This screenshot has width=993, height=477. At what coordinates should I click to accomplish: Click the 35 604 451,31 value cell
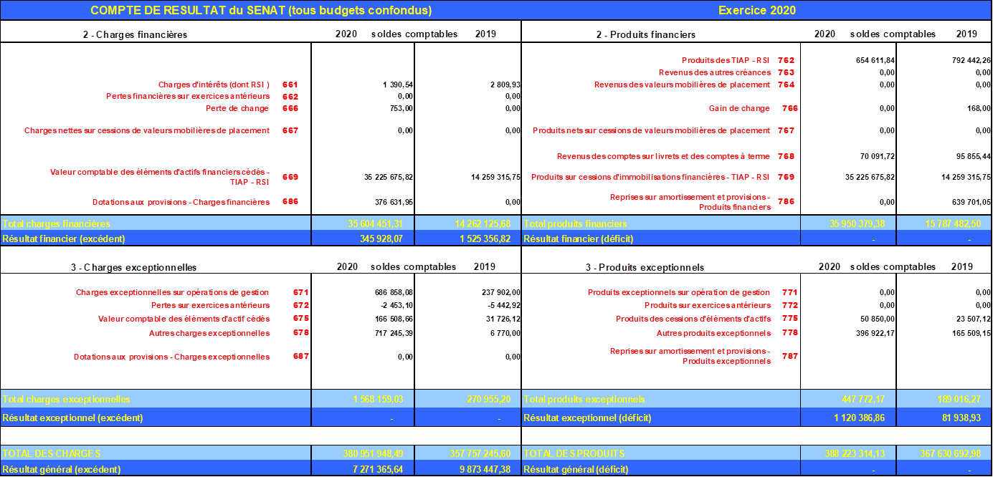click(x=363, y=224)
